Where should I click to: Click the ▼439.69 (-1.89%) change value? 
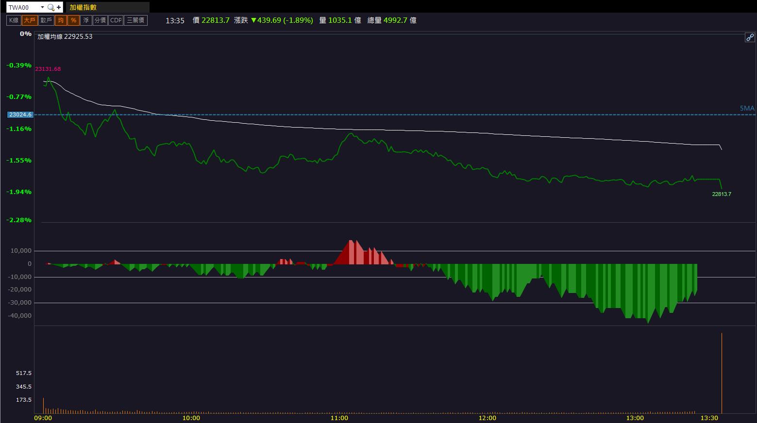282,20
